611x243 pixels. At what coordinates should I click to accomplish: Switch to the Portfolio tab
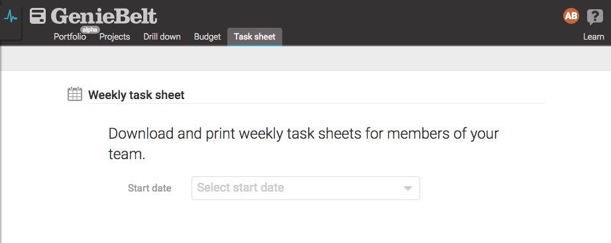[70, 37]
